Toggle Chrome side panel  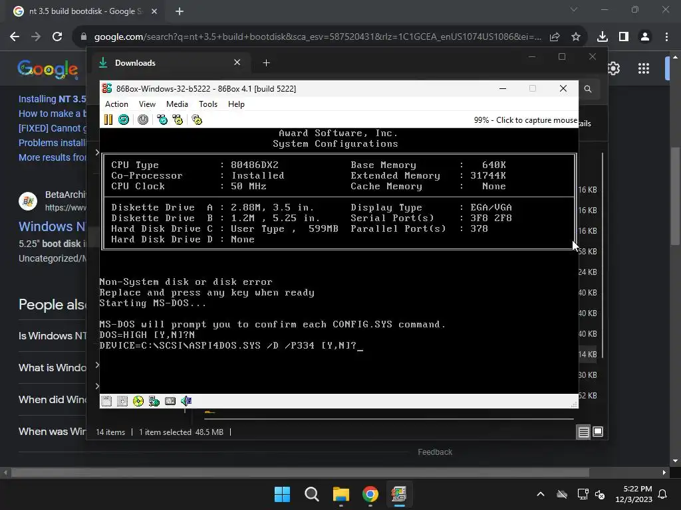point(624,37)
